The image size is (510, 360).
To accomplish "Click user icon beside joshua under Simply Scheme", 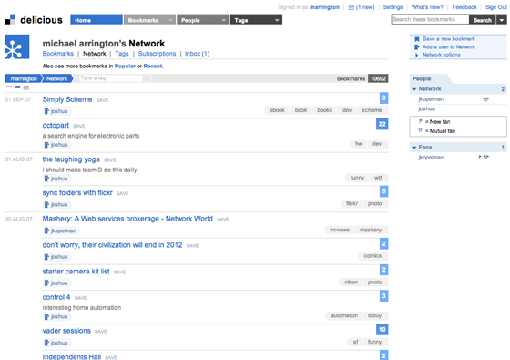I will pos(46,111).
